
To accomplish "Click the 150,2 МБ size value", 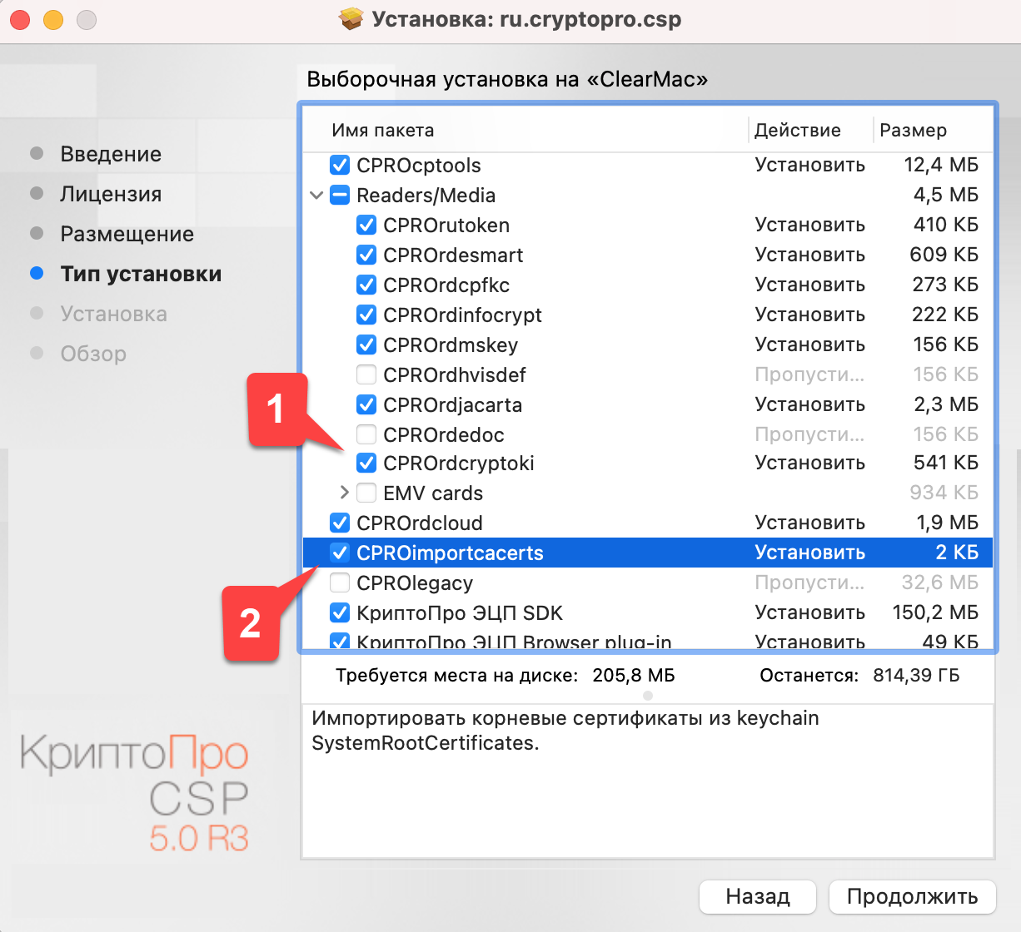I will pos(935,612).
